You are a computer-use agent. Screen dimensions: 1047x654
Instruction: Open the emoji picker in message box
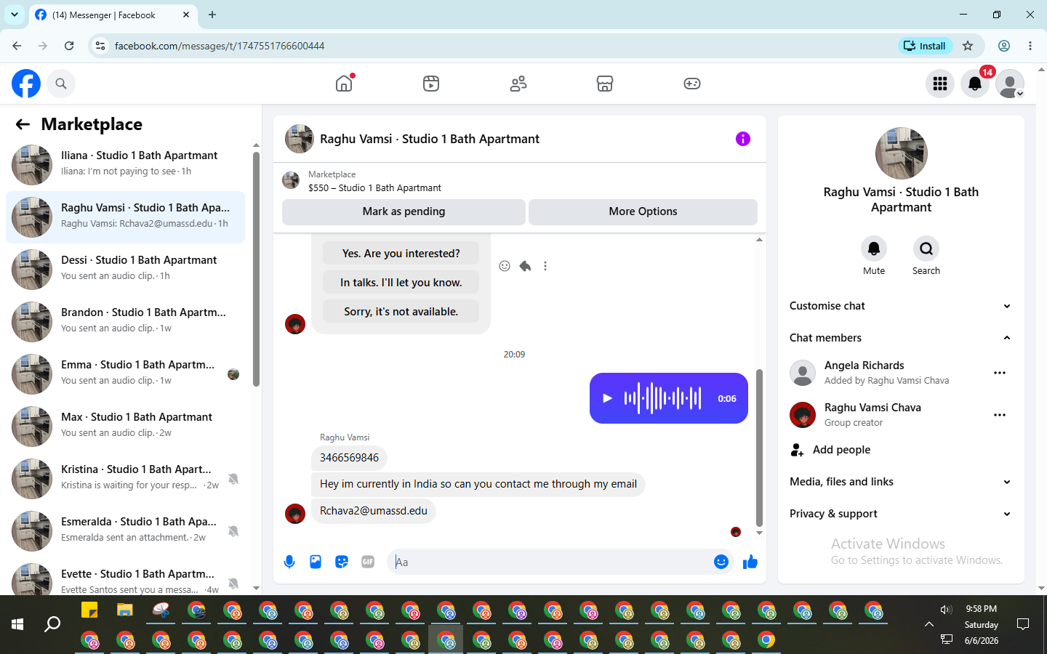[721, 562]
